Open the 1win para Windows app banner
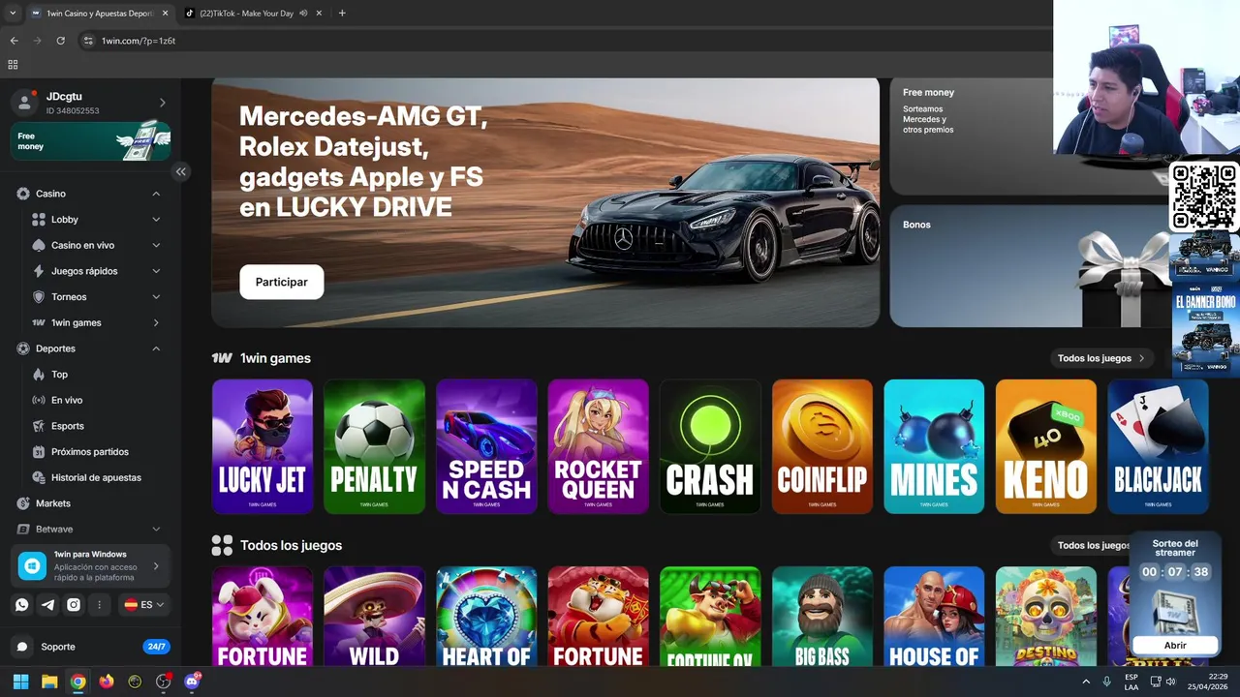Viewport: 1240px width, 697px height. click(x=91, y=565)
